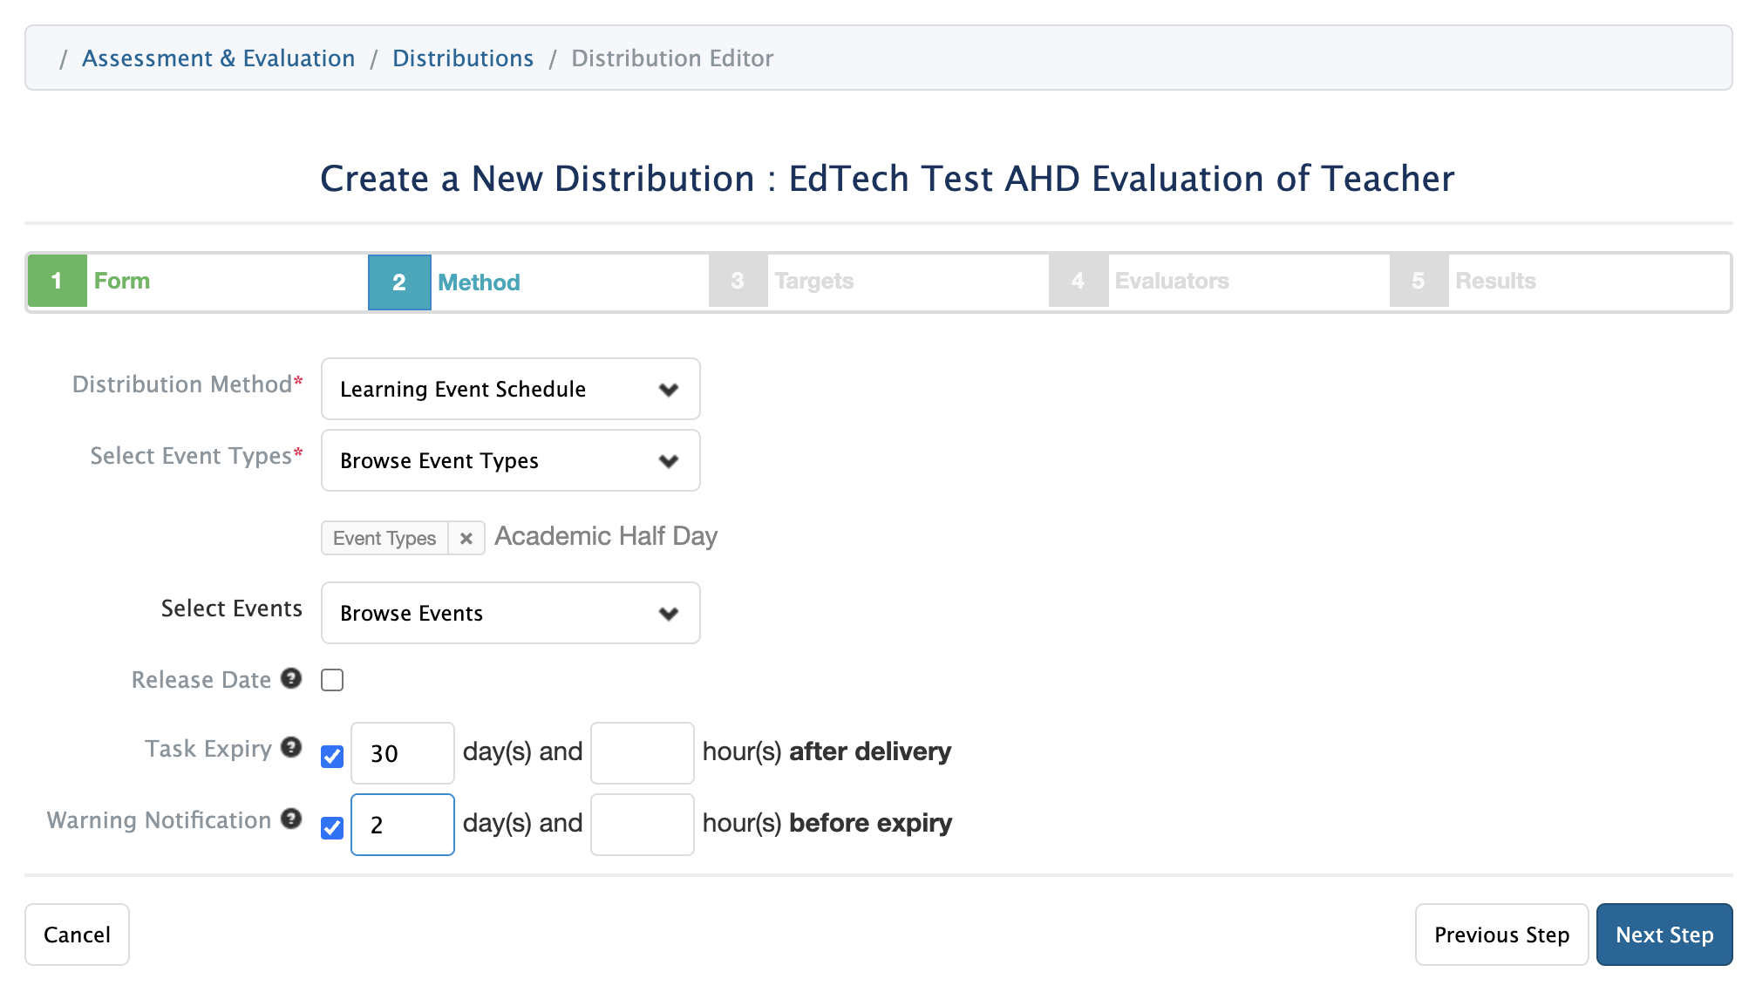This screenshot has width=1742, height=1006.
Task: Go to the Form step tab
Action: tap(122, 281)
